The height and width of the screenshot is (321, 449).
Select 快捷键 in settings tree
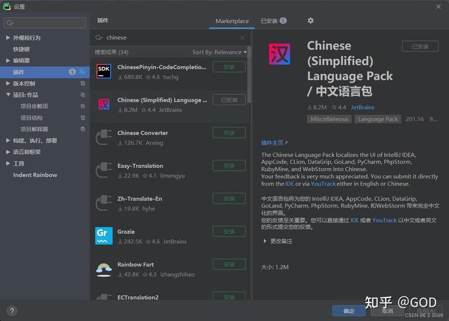[x=21, y=49]
